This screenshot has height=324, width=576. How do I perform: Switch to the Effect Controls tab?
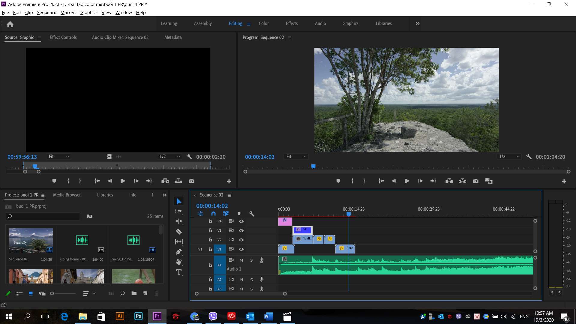coord(63,37)
